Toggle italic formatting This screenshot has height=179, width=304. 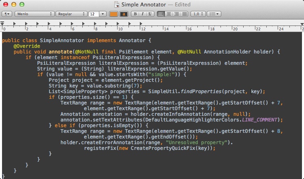coord(143,14)
